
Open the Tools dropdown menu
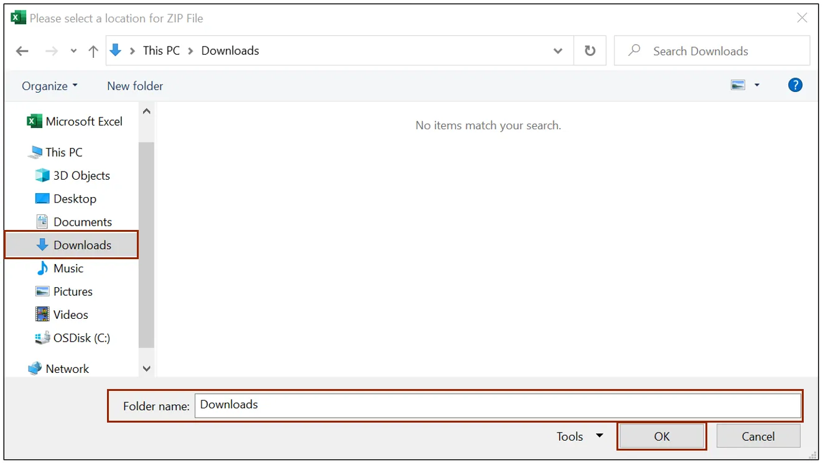pyautogui.click(x=580, y=436)
